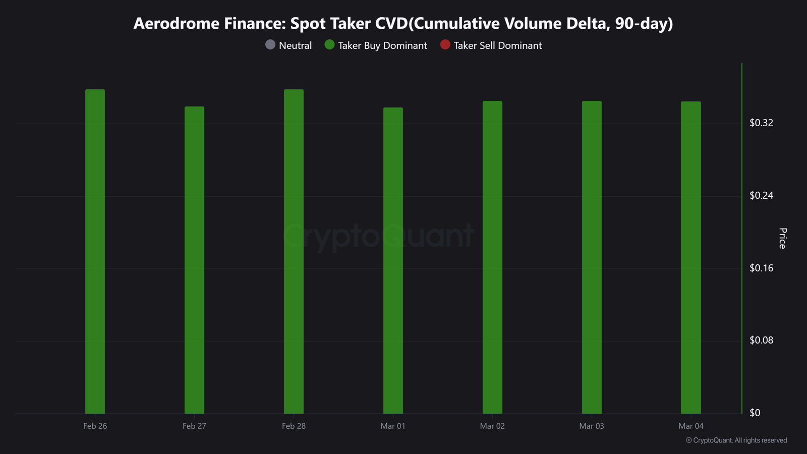Click the Feb 26 date axis label
Image resolution: width=807 pixels, height=454 pixels.
95,426
